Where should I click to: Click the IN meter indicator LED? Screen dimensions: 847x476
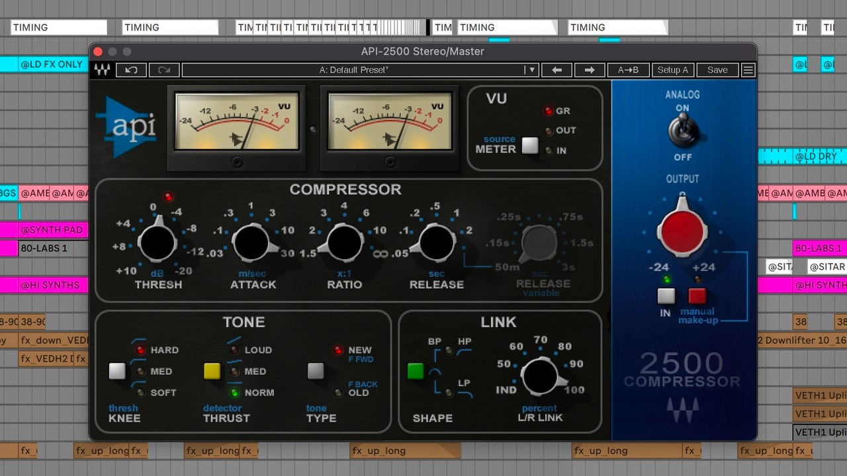pos(549,151)
